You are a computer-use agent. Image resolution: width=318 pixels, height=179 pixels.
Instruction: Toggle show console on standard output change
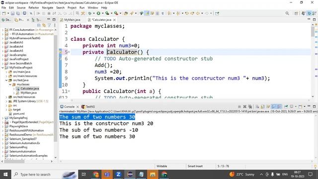click(x=274, y=106)
